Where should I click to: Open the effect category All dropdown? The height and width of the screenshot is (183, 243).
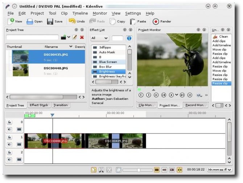[99, 38]
